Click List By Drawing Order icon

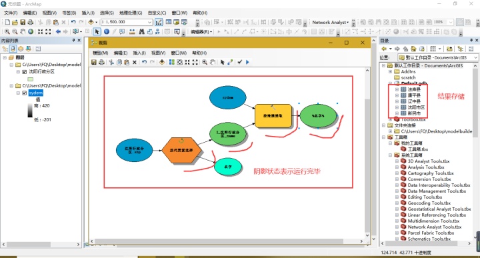5,49
